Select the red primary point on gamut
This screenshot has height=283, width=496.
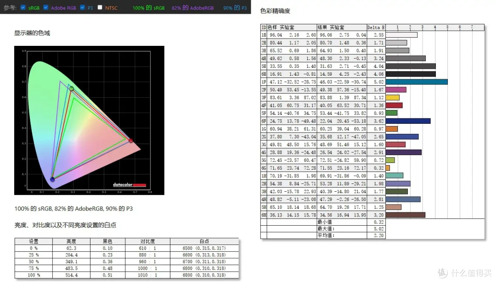[130, 140]
